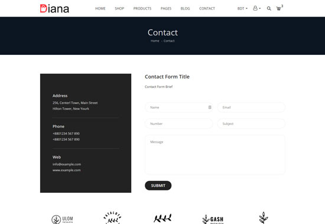Screen dimensions: 325x224
Task: Expand the BDT currency dropdown
Action: tap(242, 8)
